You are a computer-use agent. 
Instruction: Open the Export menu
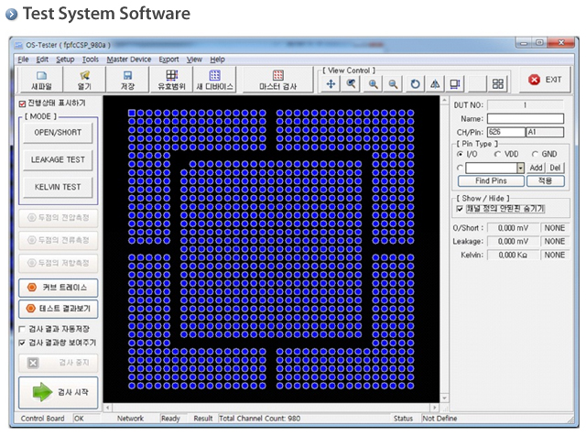(x=168, y=60)
